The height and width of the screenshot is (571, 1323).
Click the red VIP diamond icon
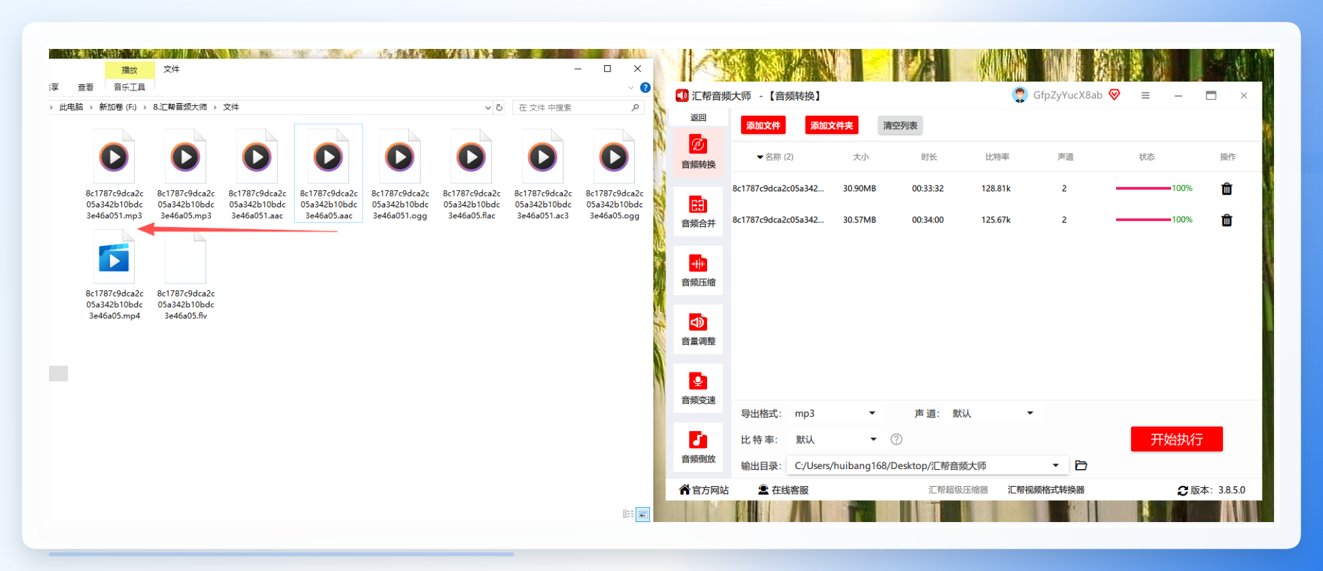tap(1114, 94)
